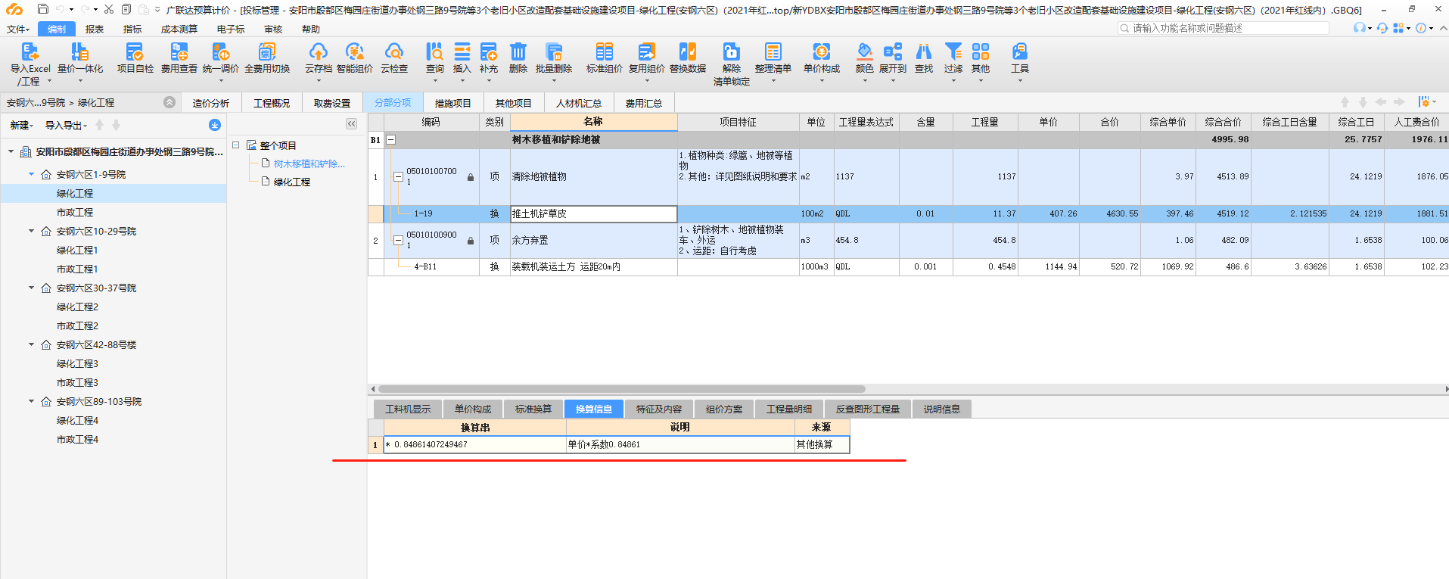Open the 工具 tools icon
This screenshot has width=1449, height=579.
1019,58
